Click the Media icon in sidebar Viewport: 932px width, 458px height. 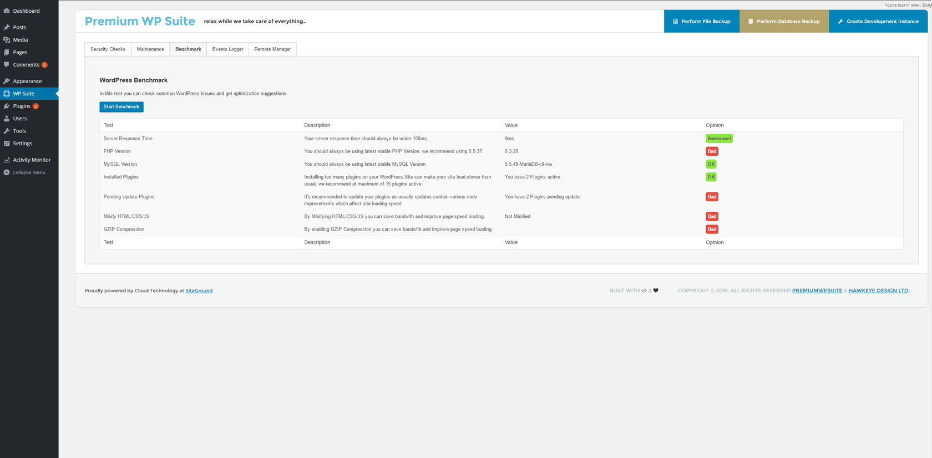(7, 40)
